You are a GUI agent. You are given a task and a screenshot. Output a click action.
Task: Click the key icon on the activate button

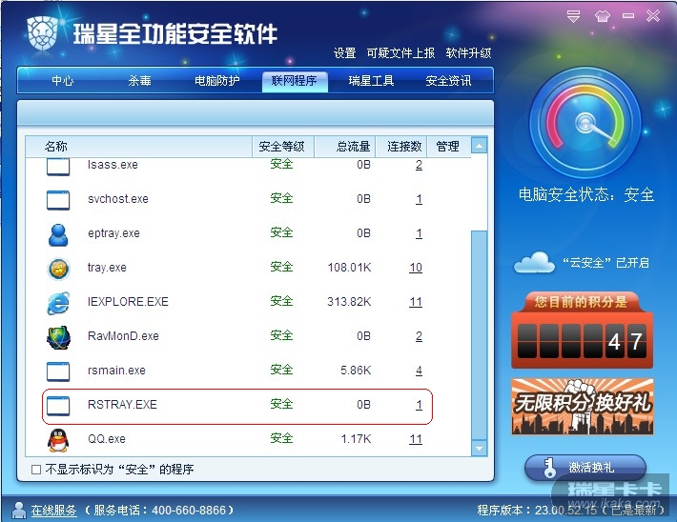point(549,468)
